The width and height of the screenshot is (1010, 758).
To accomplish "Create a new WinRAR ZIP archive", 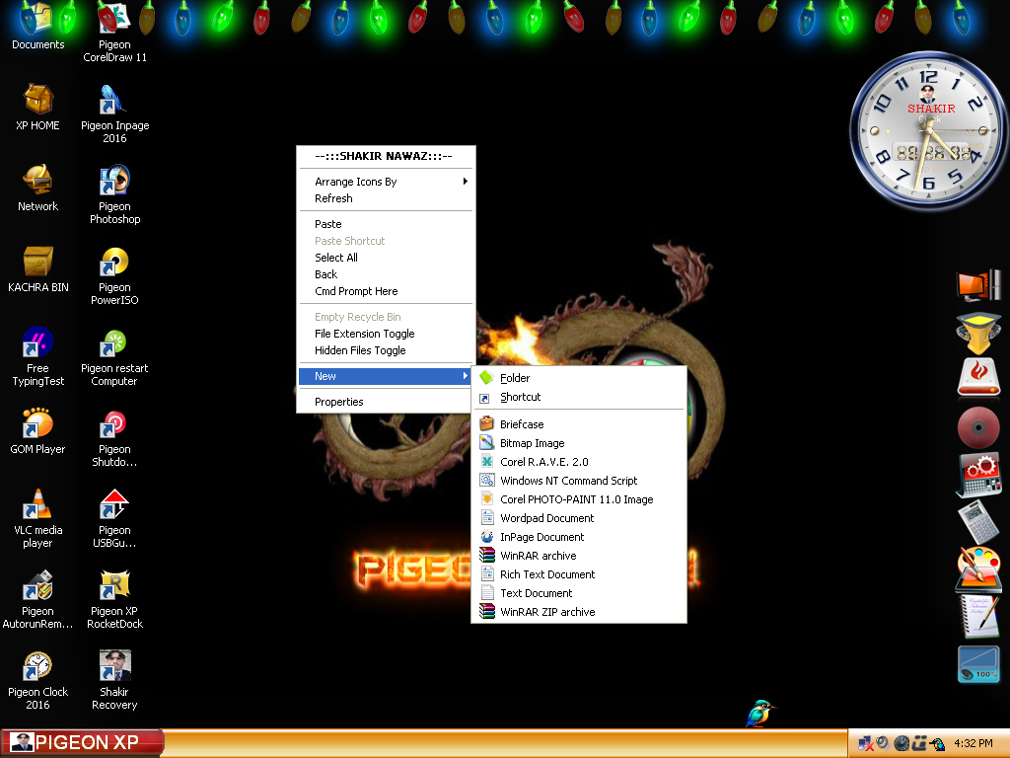I will point(579,612).
